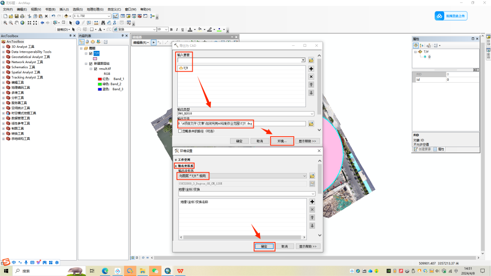Show help in the environment settings dialog
This screenshot has height=276, width=491.
point(308,246)
